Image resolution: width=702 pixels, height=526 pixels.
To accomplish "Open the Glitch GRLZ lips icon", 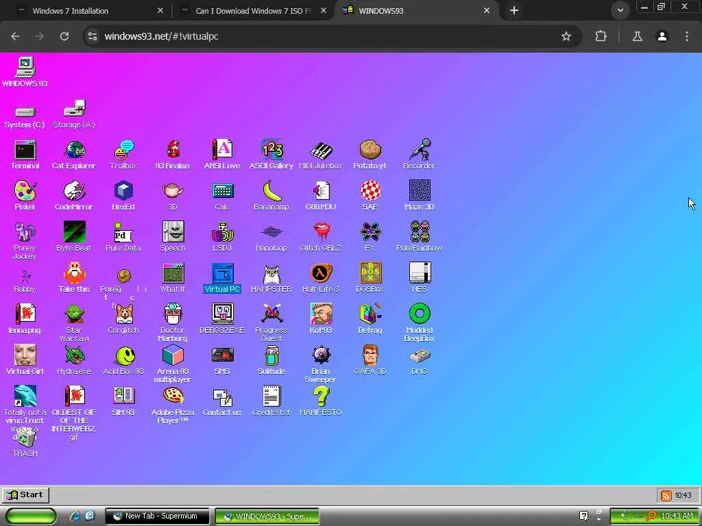I will [321, 236].
